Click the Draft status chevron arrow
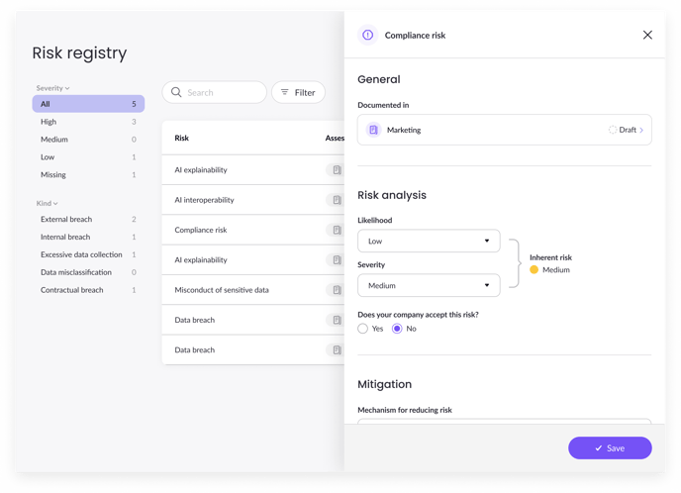 (x=641, y=130)
